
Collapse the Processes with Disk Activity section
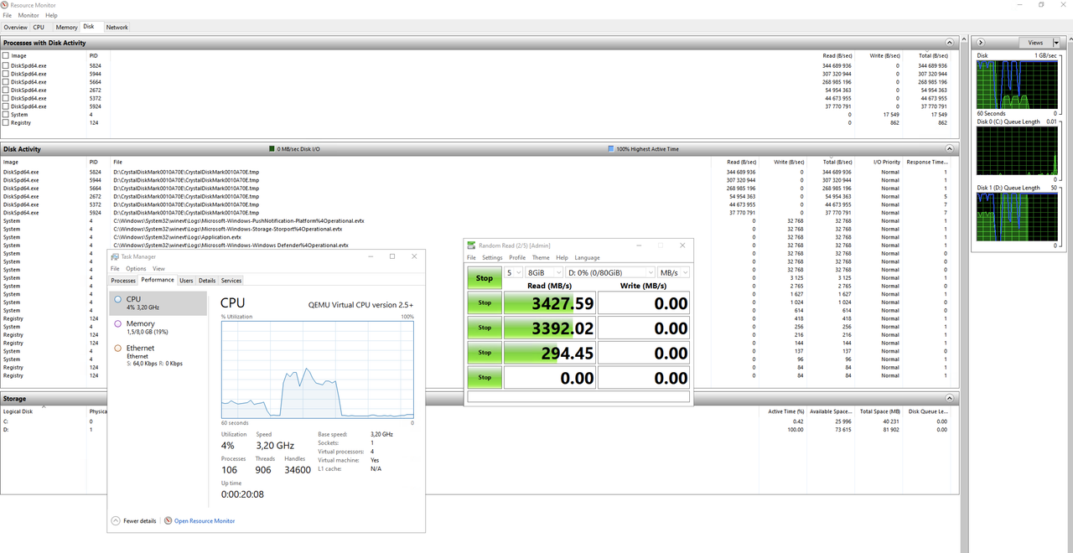click(950, 43)
